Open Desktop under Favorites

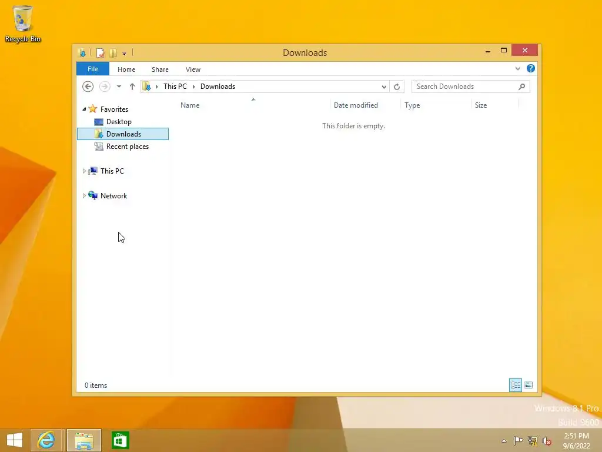click(119, 122)
